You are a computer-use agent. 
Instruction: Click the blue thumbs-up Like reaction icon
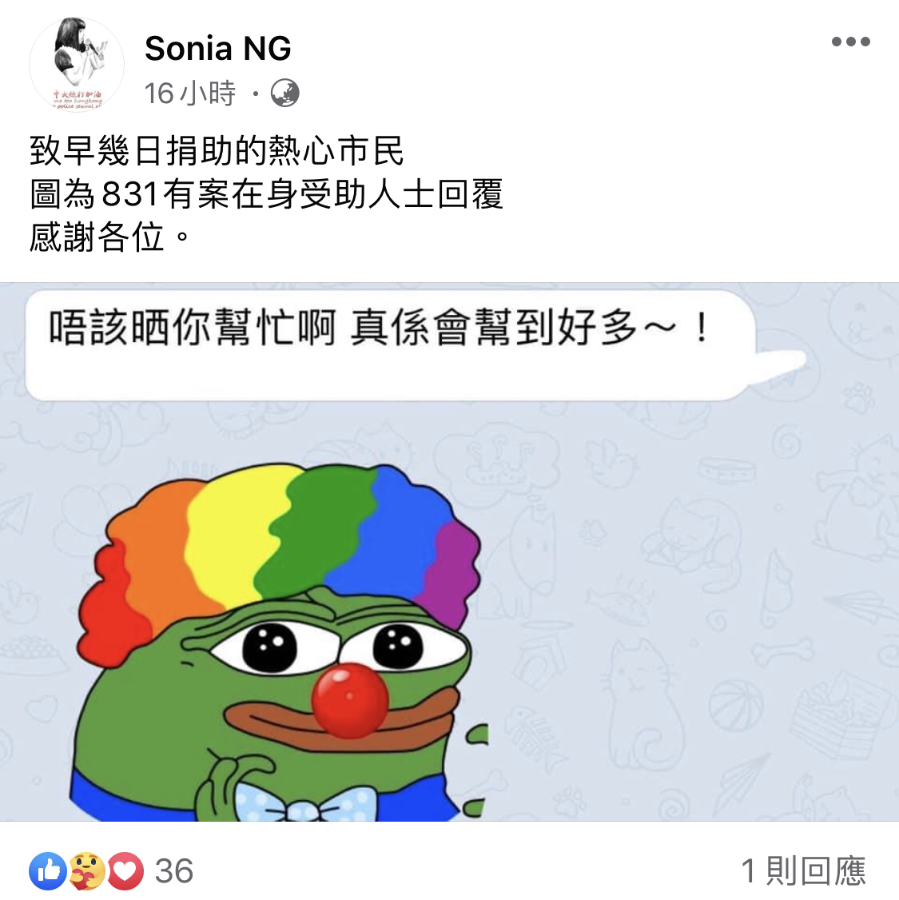[48, 871]
